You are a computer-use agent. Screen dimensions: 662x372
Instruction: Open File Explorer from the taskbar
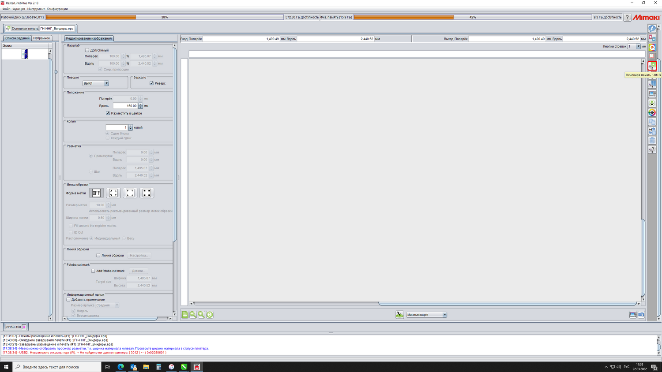coord(146,367)
